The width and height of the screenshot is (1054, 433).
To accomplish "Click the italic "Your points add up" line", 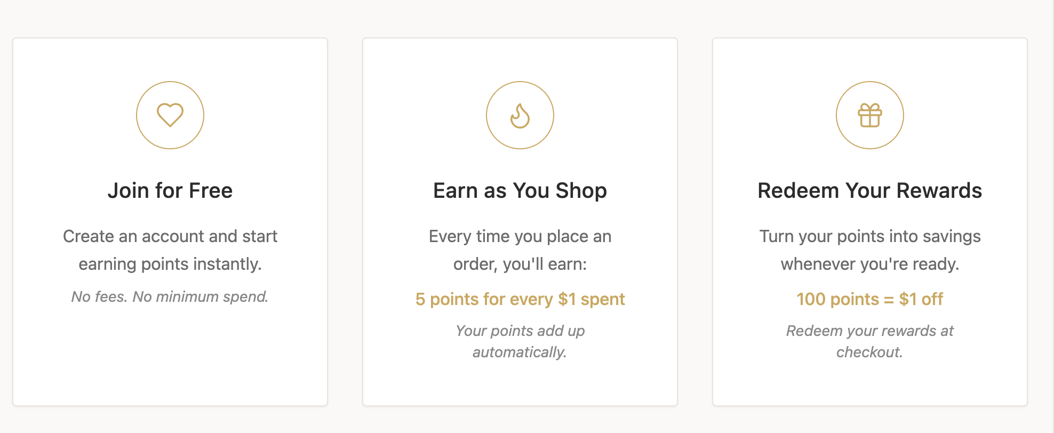I will 520,331.
